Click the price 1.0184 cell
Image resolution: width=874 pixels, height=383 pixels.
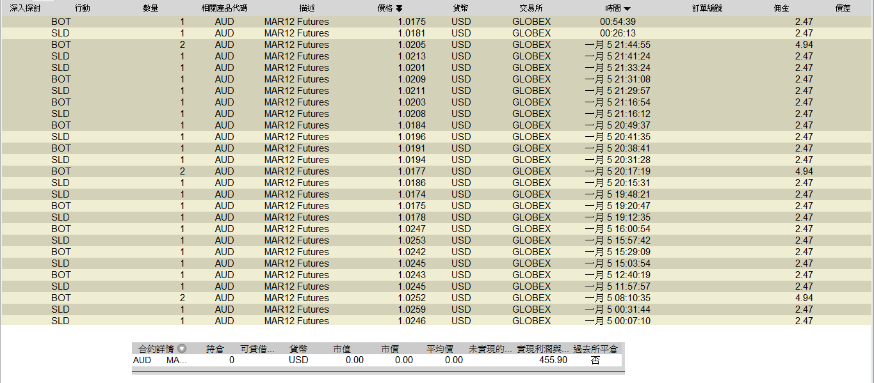tap(412, 125)
